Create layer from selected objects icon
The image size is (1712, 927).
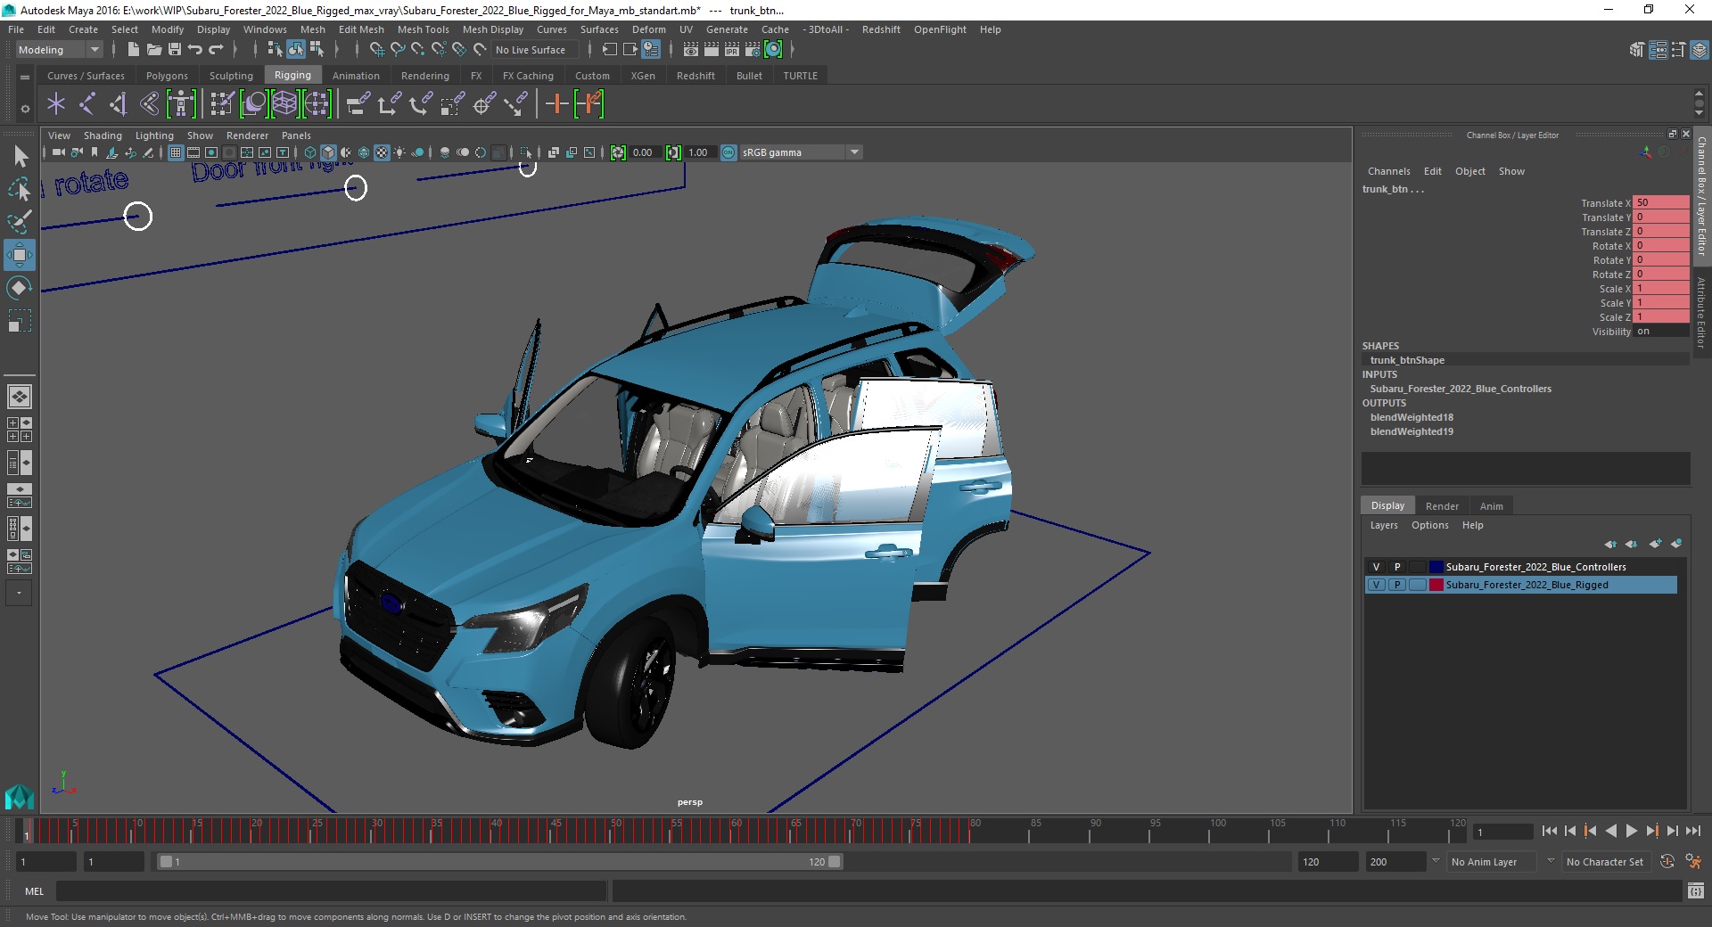pyautogui.click(x=1676, y=544)
